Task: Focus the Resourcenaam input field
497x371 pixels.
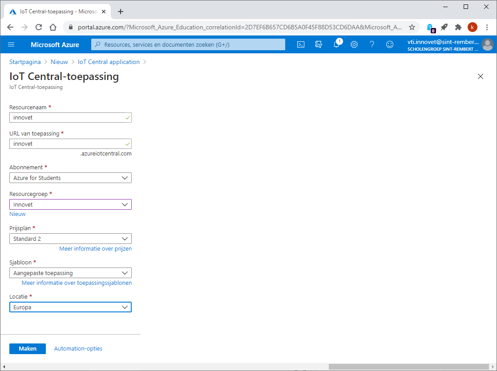Action: (x=70, y=117)
